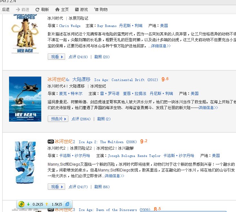Image resolution: width=236 pixels, height=212 pixels.
Task: Click the green download arrow in speed widget
Action: tap(28, 204)
